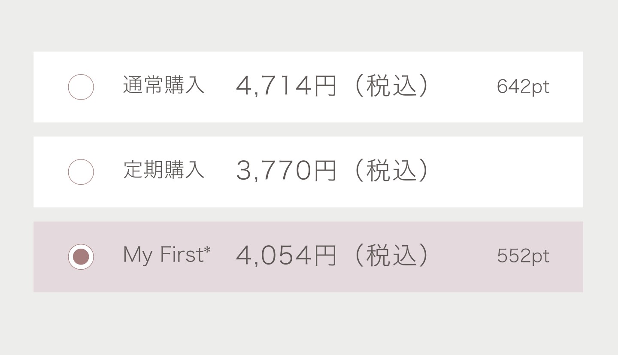
Task: Select the top purchase option row
Action: click(308, 87)
